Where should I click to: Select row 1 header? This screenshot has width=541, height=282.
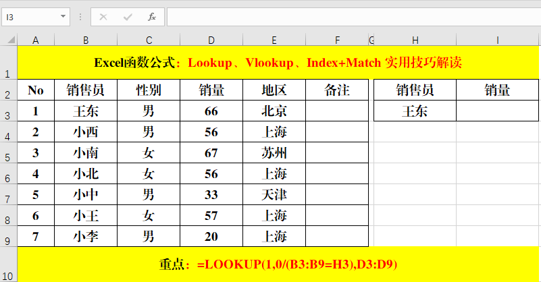[8, 63]
